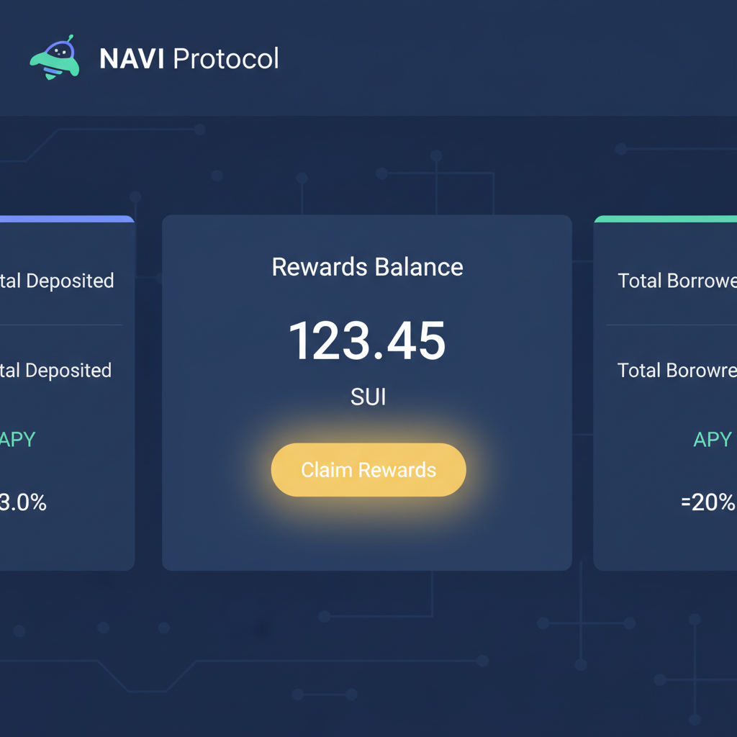Click the blue accent bar on Deposited card
This screenshot has height=737, width=737.
65,219
